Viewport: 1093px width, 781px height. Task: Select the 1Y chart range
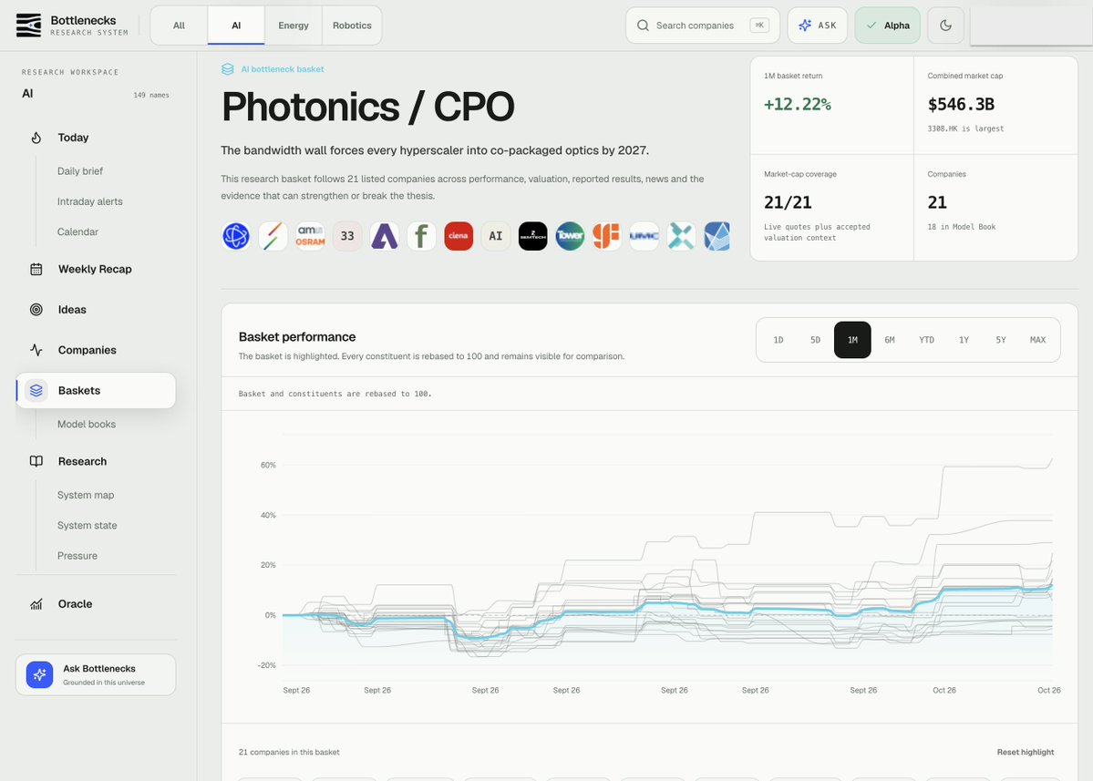tap(964, 340)
